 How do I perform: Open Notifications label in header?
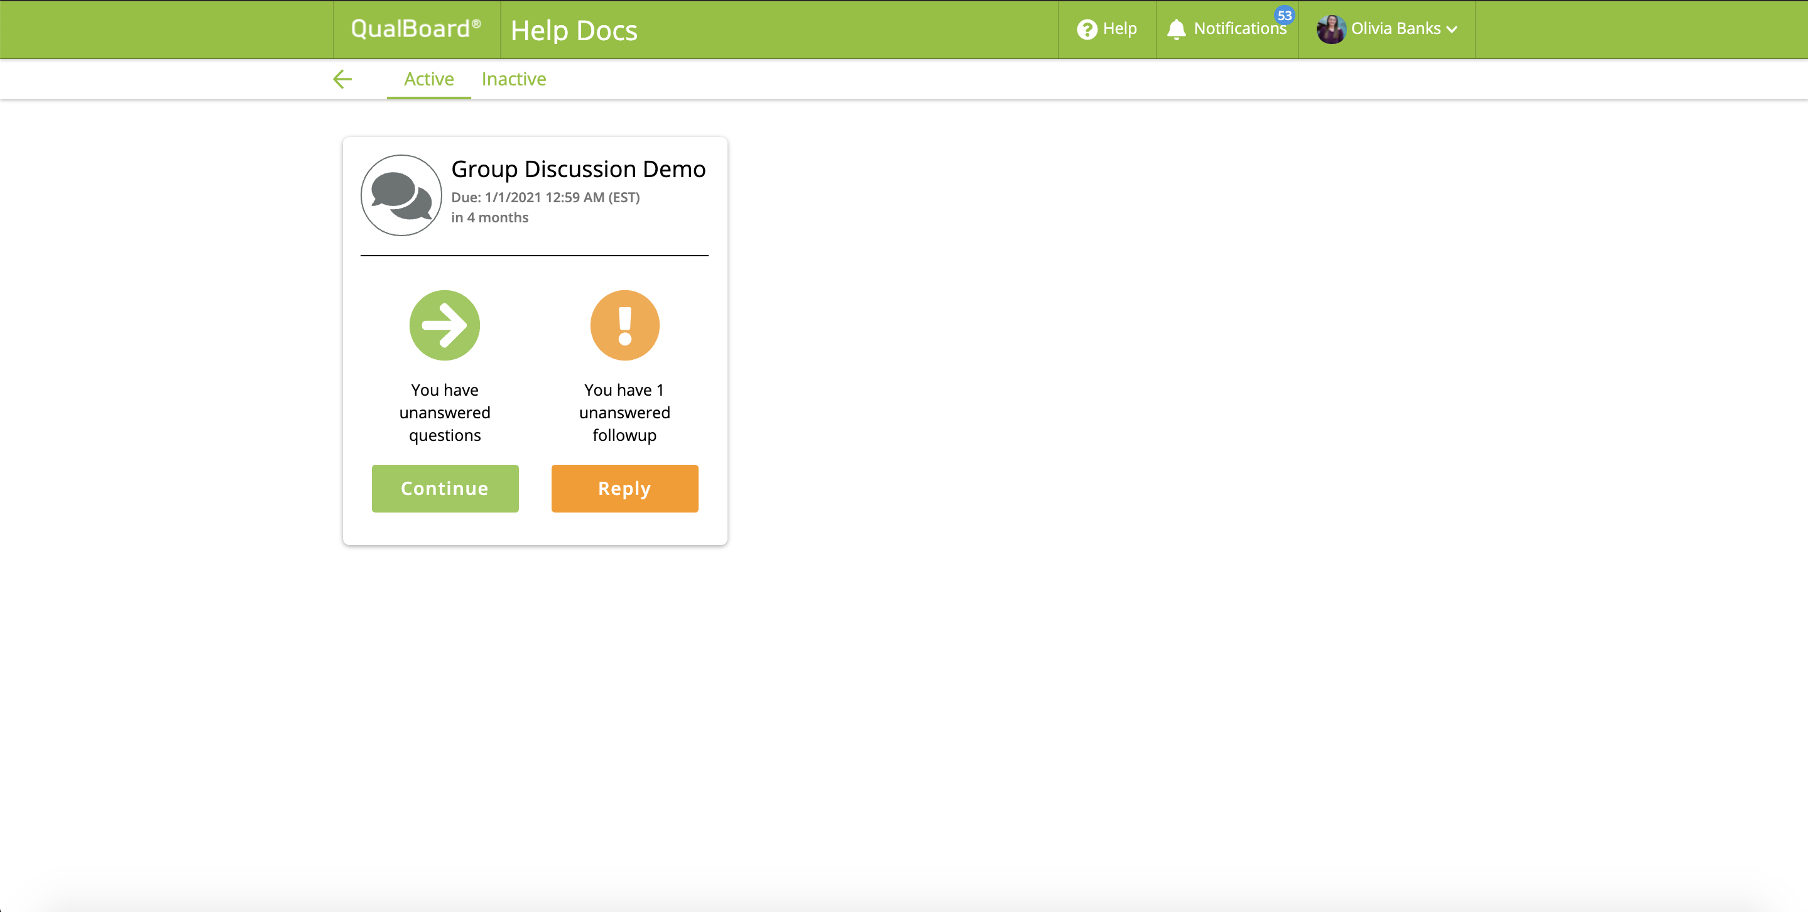click(1239, 29)
